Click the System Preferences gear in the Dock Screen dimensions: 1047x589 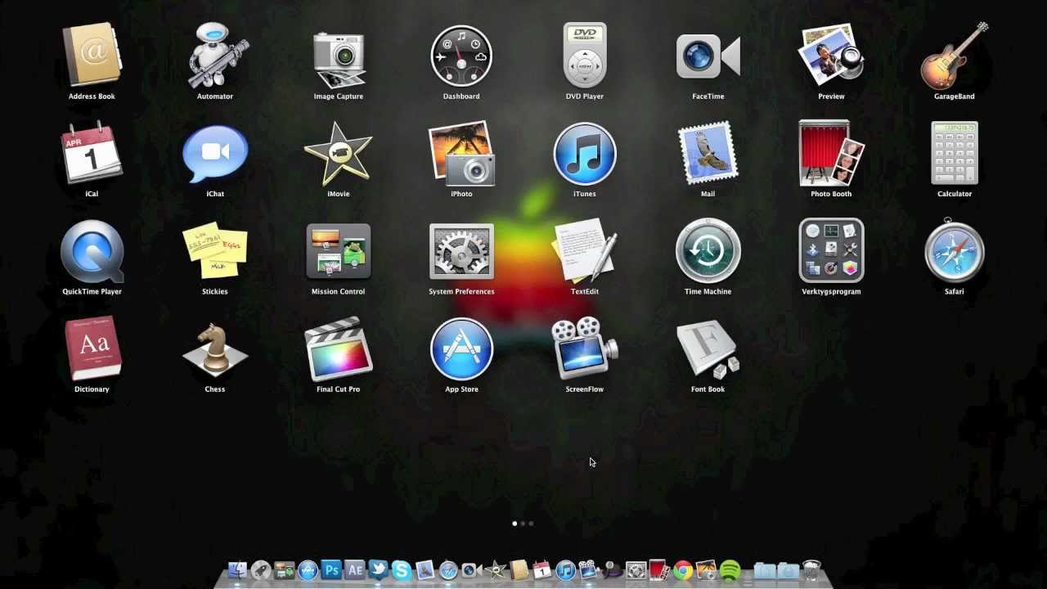(636, 570)
